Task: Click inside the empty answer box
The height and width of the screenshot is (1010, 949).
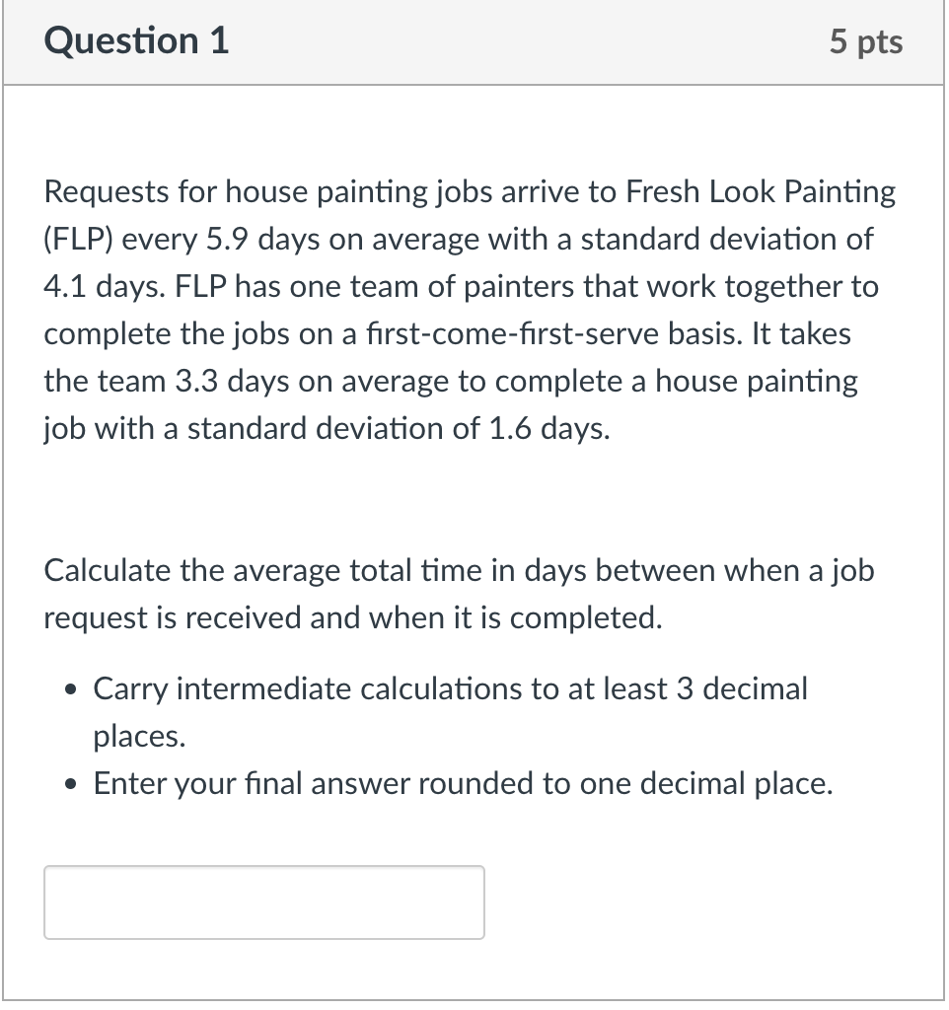Action: tap(263, 902)
